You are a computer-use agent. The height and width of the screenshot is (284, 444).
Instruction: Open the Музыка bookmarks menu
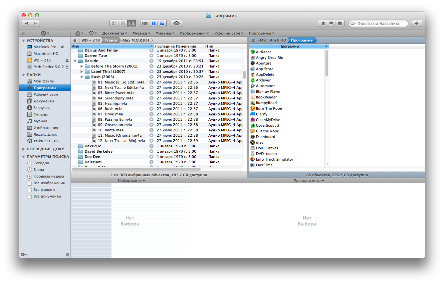pyautogui.click(x=141, y=33)
